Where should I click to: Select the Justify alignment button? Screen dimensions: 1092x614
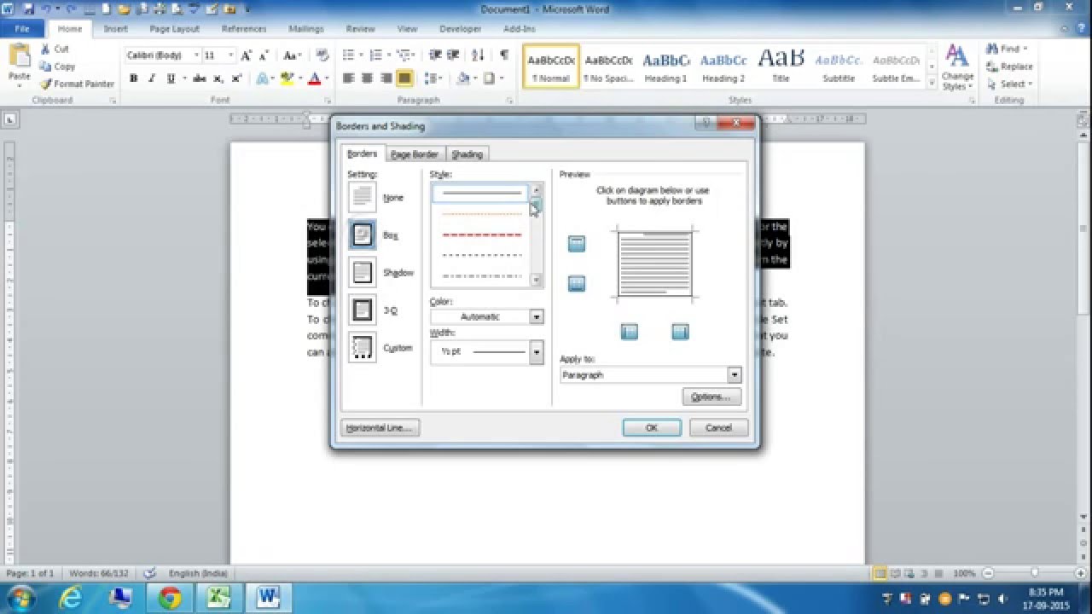pos(404,78)
